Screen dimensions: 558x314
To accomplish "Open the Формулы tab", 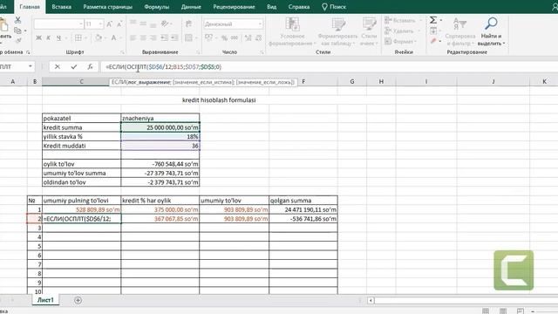I will click(x=157, y=7).
